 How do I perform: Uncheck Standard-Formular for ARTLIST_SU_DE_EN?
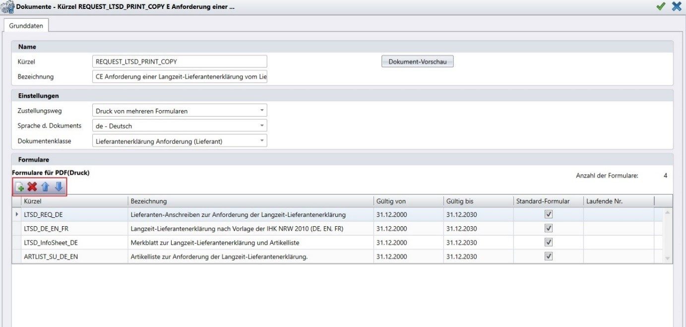click(548, 257)
